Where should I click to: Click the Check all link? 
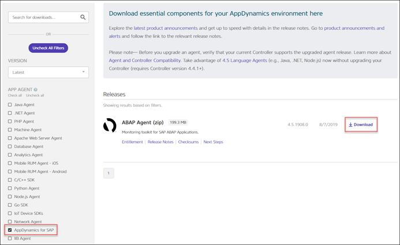15,95
